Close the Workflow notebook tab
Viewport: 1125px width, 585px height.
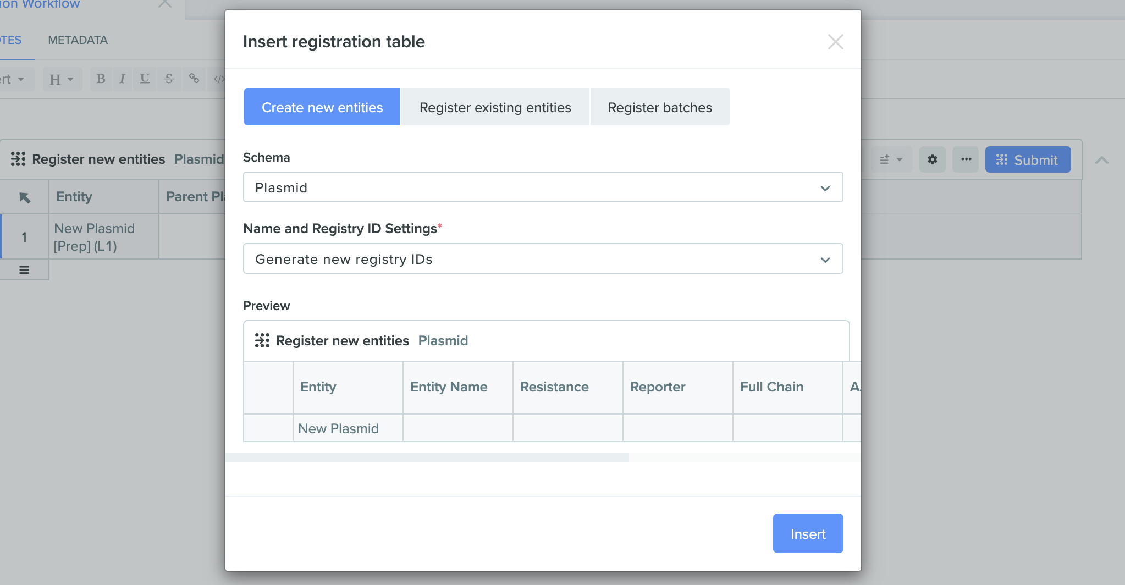pos(164,3)
